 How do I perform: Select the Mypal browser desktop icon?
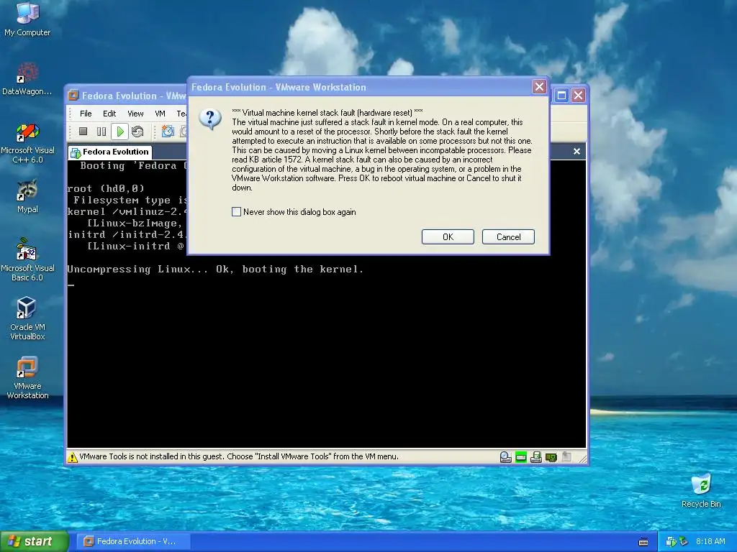[x=27, y=197]
